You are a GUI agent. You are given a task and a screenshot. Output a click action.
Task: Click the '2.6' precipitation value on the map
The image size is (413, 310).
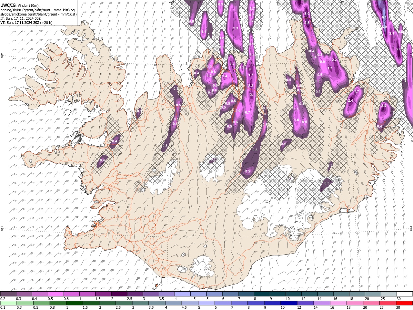[x=399, y=49]
